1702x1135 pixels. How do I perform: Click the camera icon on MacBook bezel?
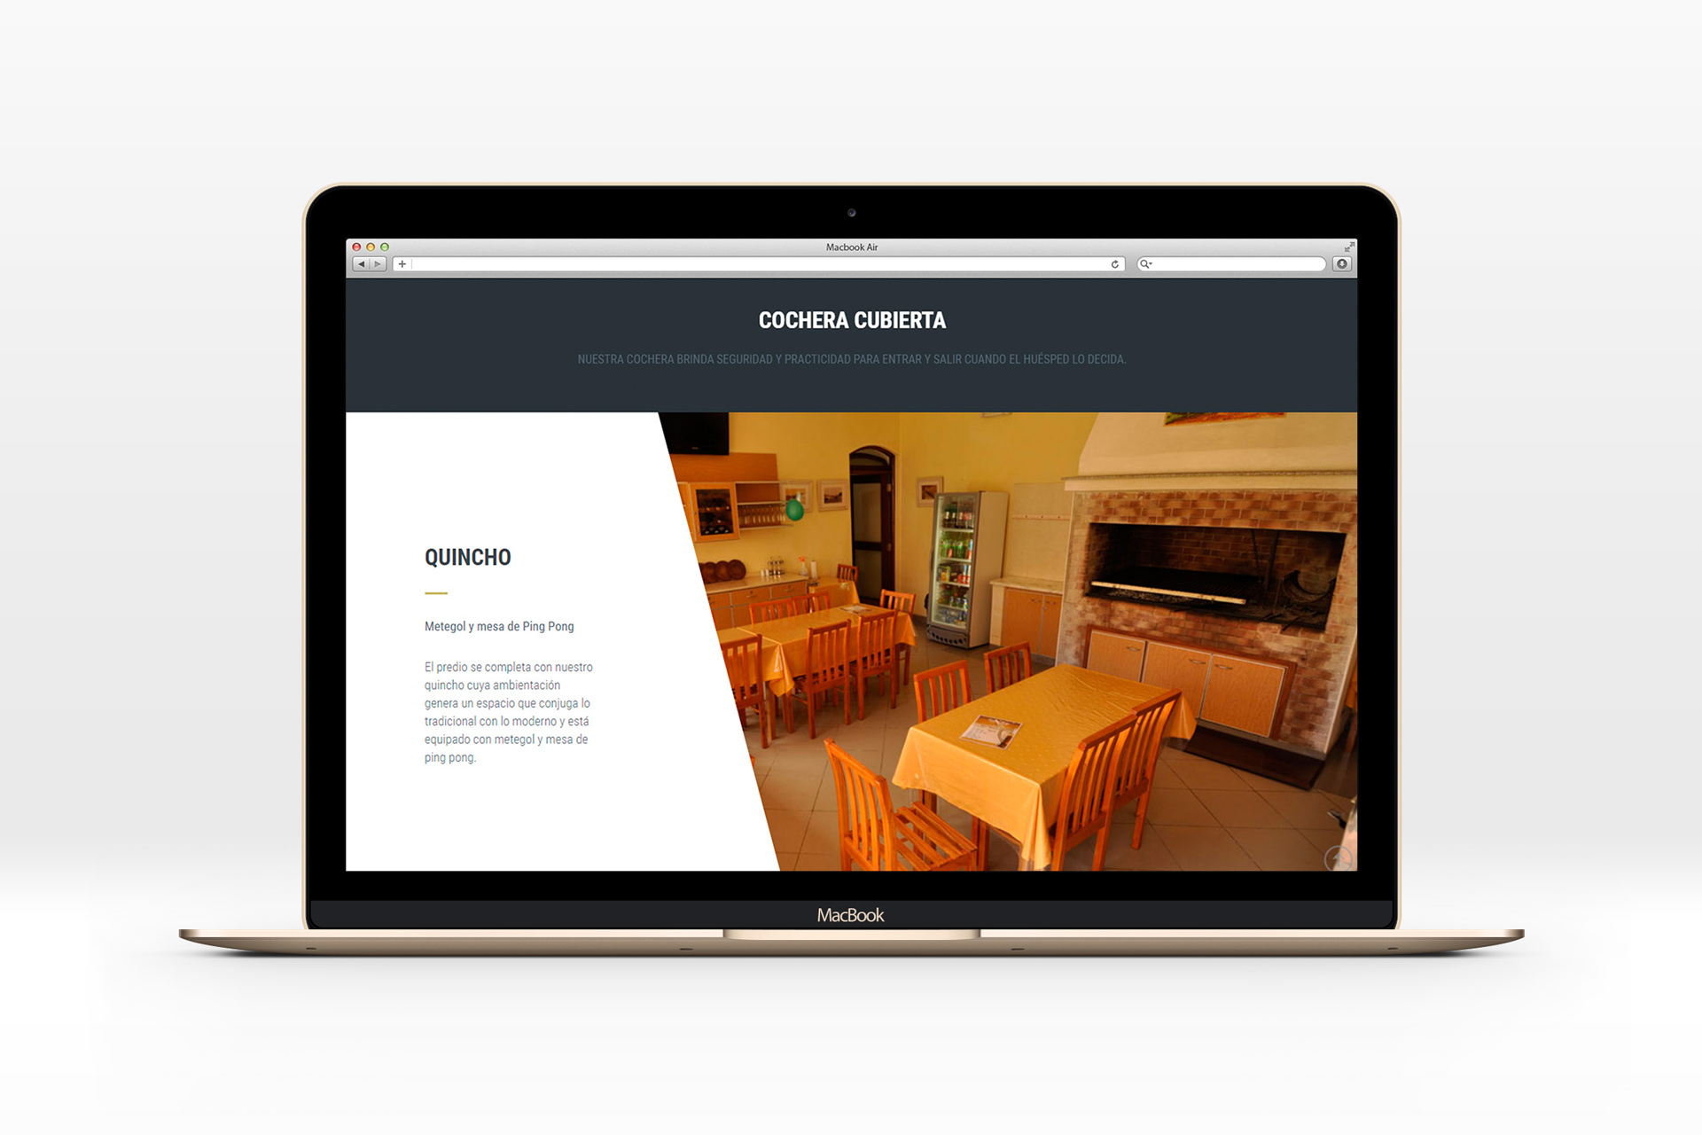(851, 212)
